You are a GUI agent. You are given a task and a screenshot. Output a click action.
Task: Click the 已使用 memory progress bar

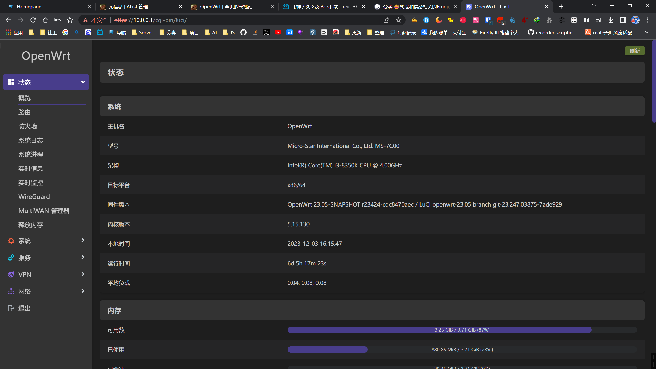pyautogui.click(x=462, y=350)
